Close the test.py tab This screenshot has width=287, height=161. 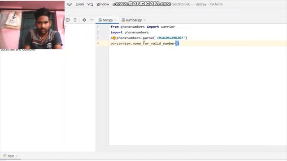coord(116,20)
